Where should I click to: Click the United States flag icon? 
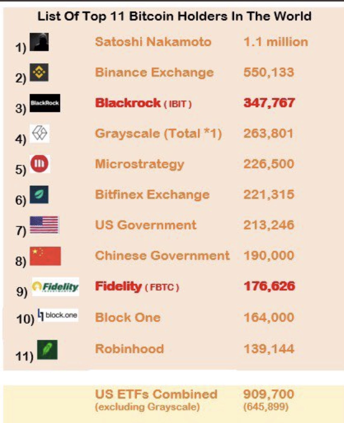44,225
